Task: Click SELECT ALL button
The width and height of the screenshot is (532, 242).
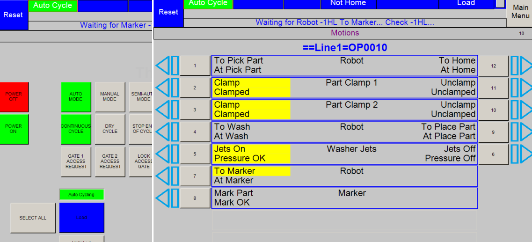Action: click(33, 218)
